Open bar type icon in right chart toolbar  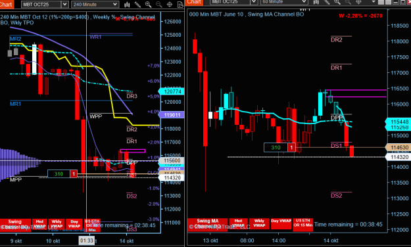click(316, 2)
